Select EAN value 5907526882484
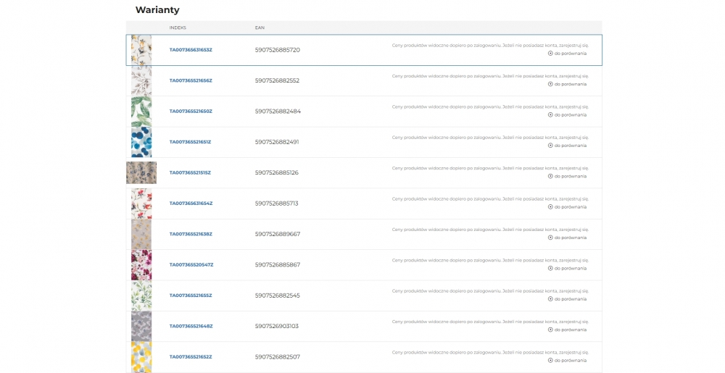The height and width of the screenshot is (373, 725). pos(278,112)
